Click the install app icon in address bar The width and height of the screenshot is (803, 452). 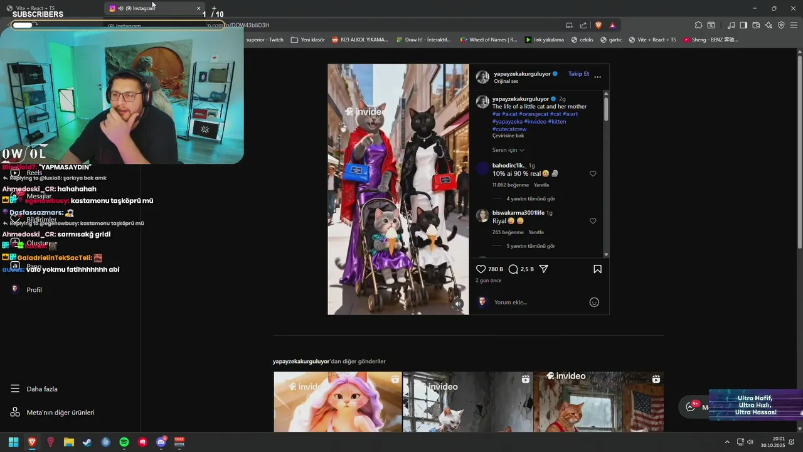point(569,25)
